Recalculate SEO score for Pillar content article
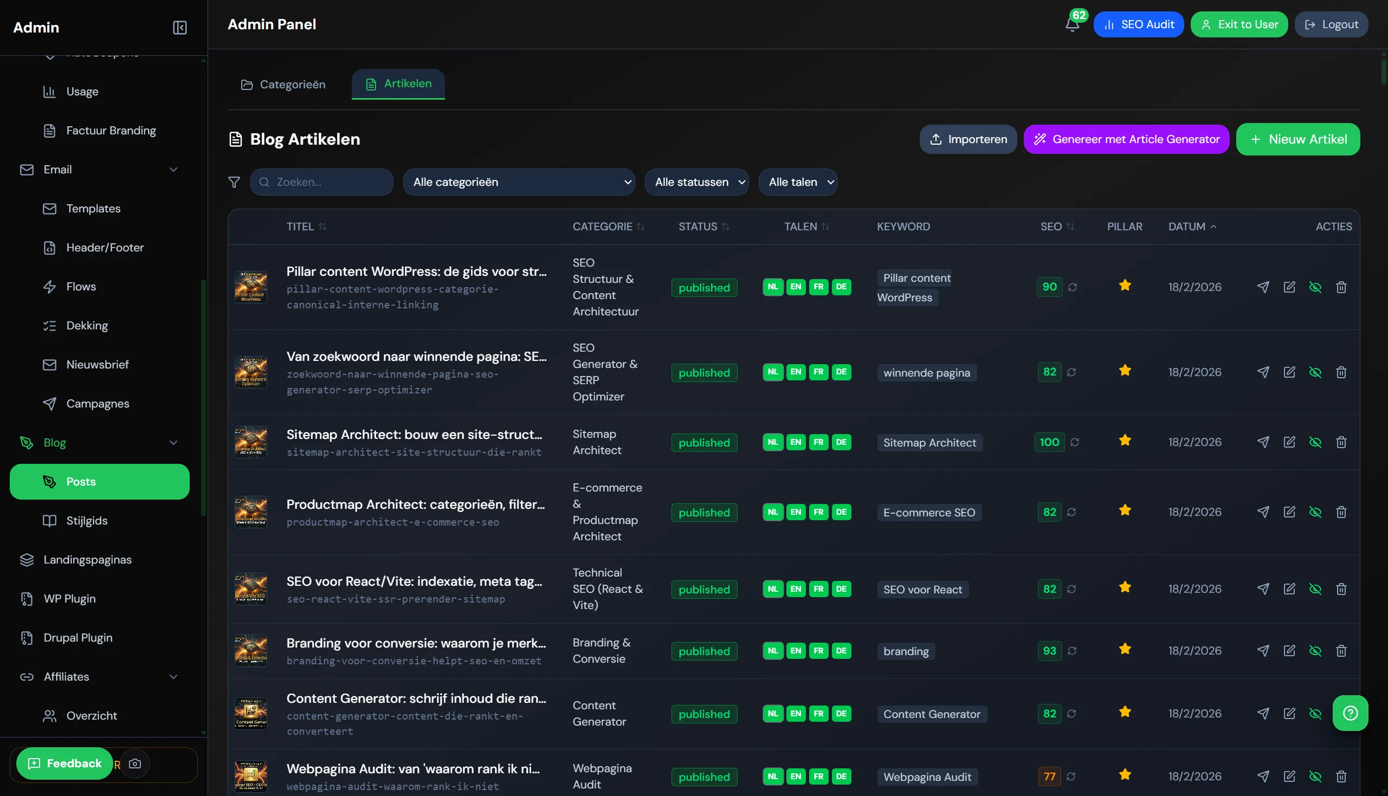This screenshot has height=796, width=1388. (x=1073, y=287)
